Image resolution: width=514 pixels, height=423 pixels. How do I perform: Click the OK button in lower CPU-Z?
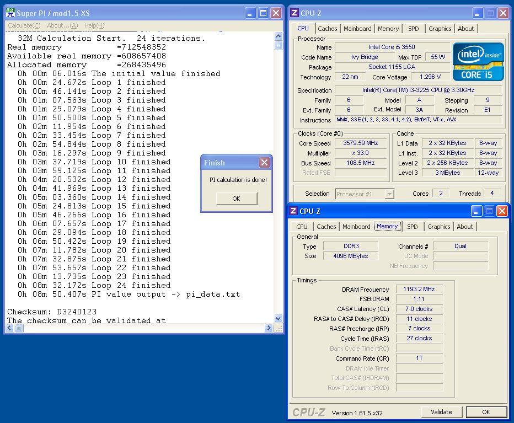(486, 412)
